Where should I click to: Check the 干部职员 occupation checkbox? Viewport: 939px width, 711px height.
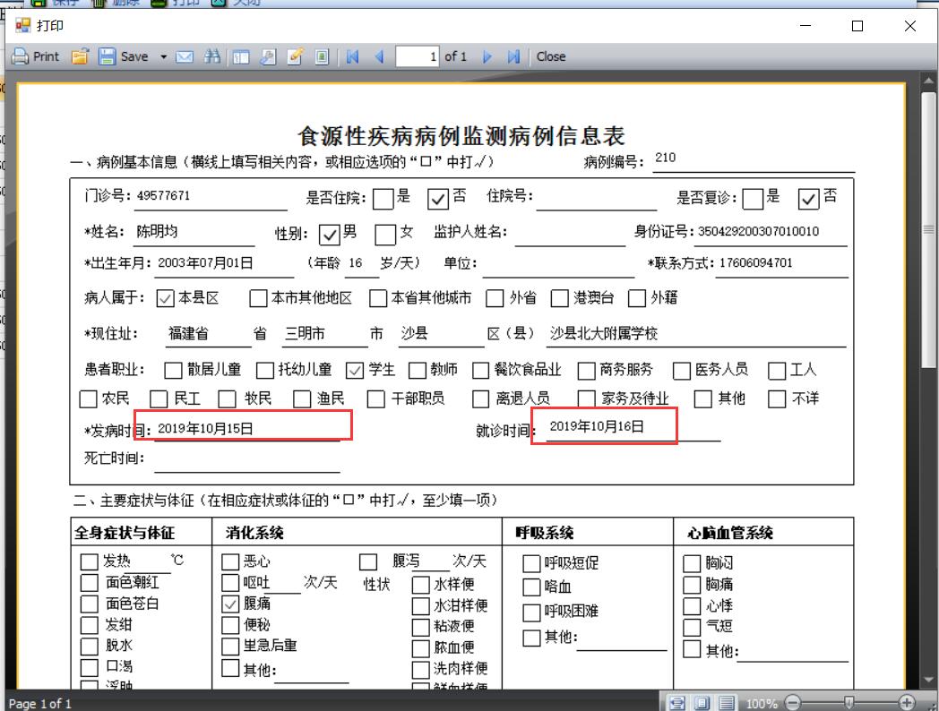(x=376, y=399)
